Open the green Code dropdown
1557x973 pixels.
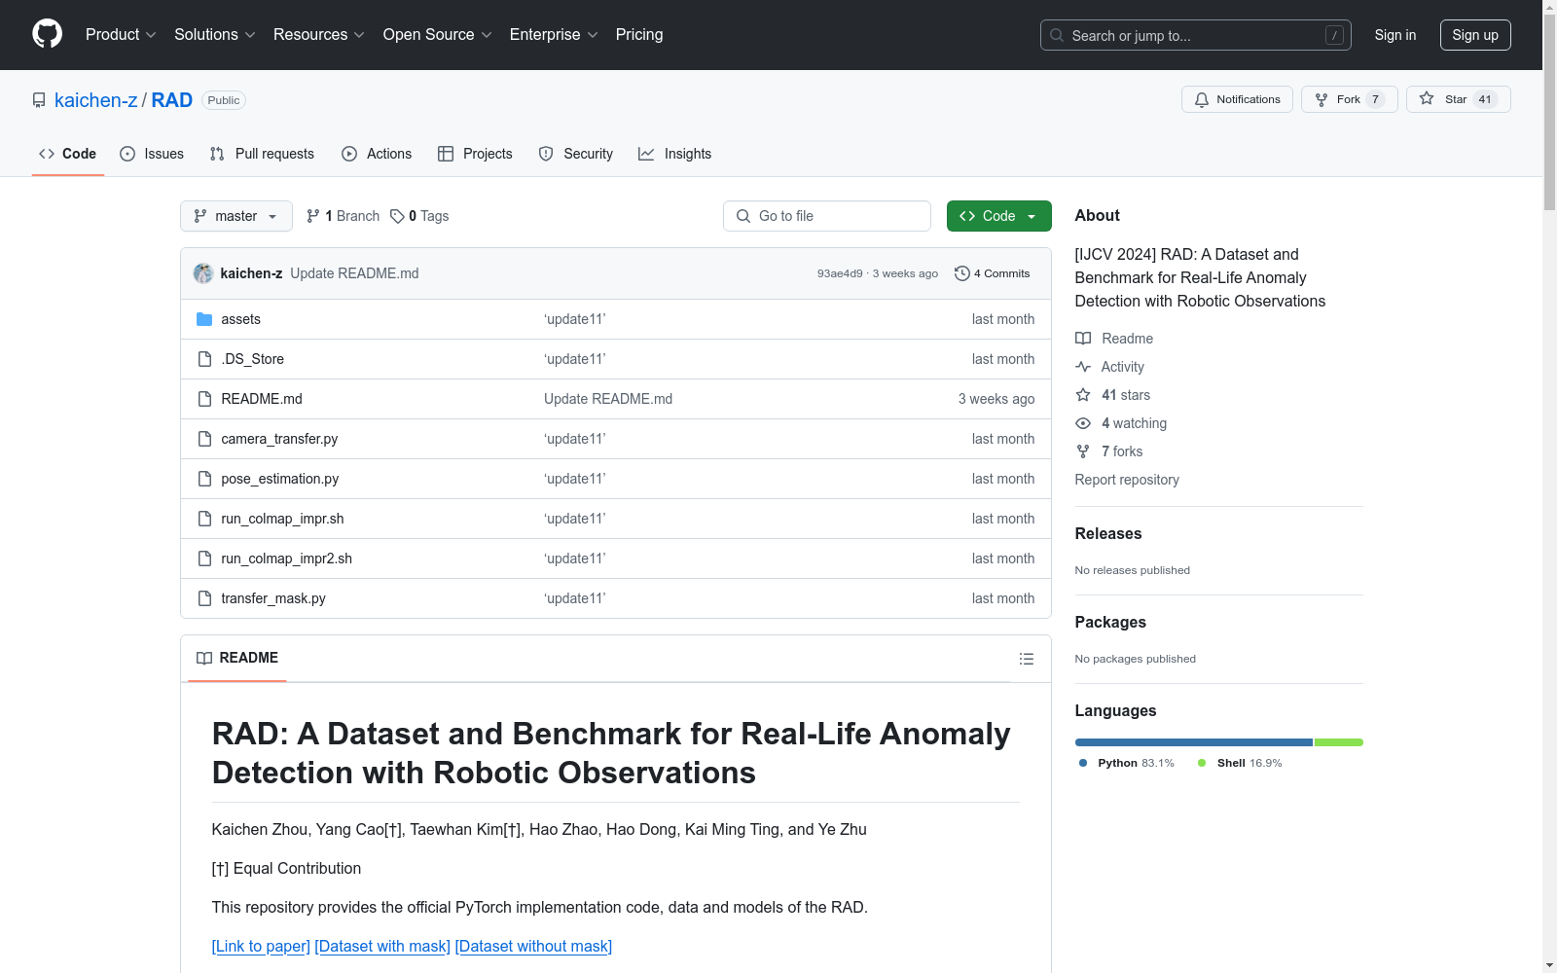tap(998, 216)
